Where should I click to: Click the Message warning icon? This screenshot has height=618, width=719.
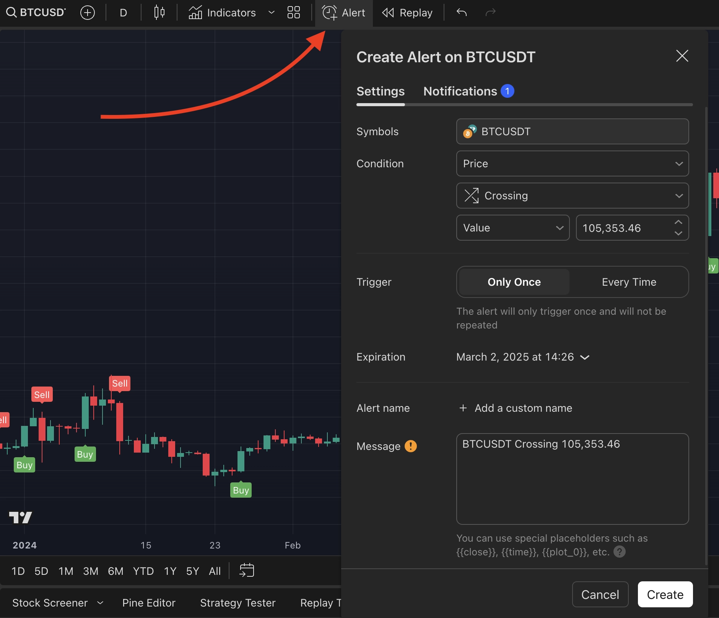click(x=411, y=446)
